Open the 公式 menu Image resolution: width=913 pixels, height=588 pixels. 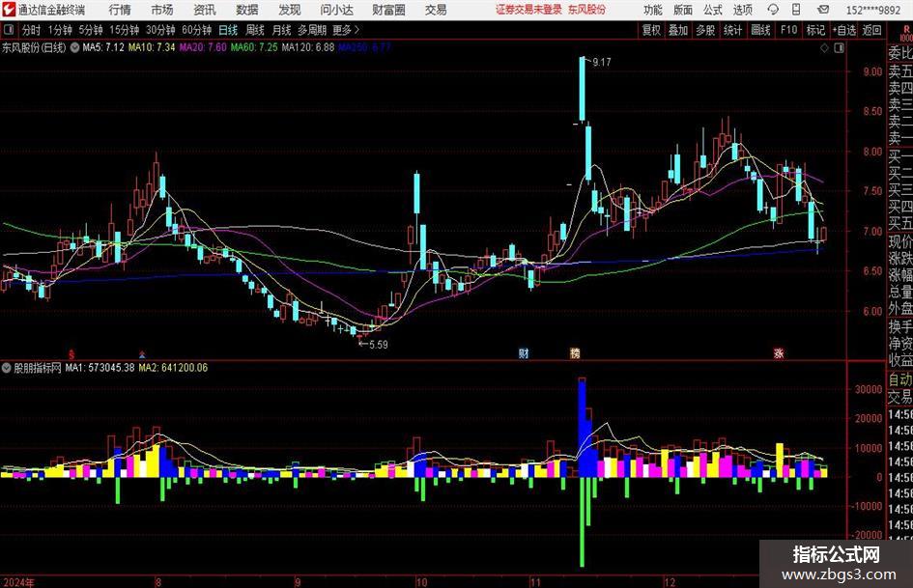(712, 10)
